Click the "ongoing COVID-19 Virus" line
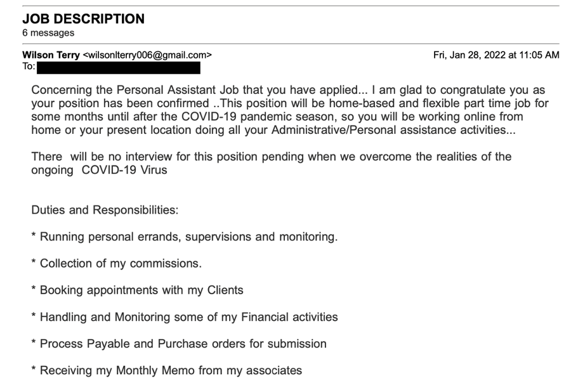578x383 pixels. coord(99,170)
